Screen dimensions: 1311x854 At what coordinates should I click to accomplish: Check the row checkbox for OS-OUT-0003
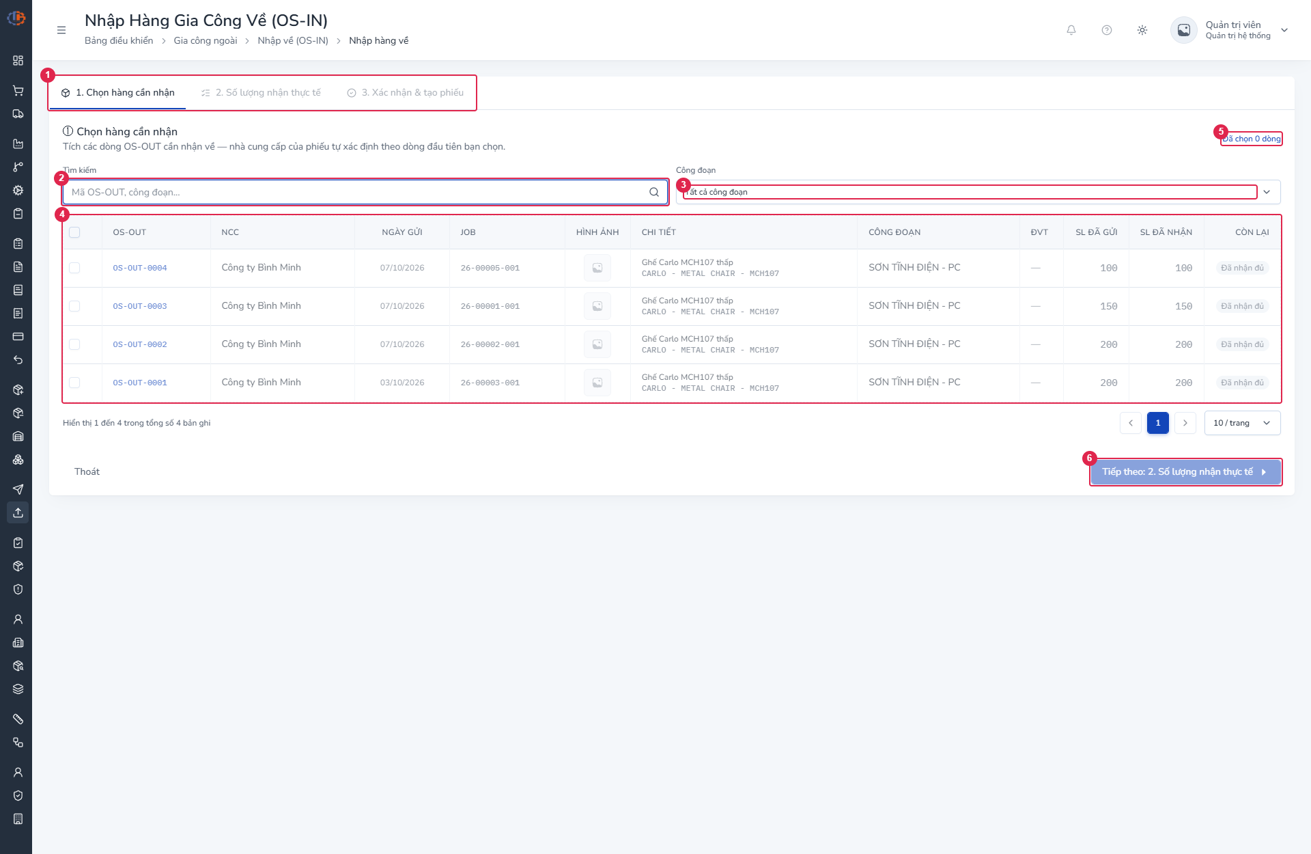click(74, 306)
